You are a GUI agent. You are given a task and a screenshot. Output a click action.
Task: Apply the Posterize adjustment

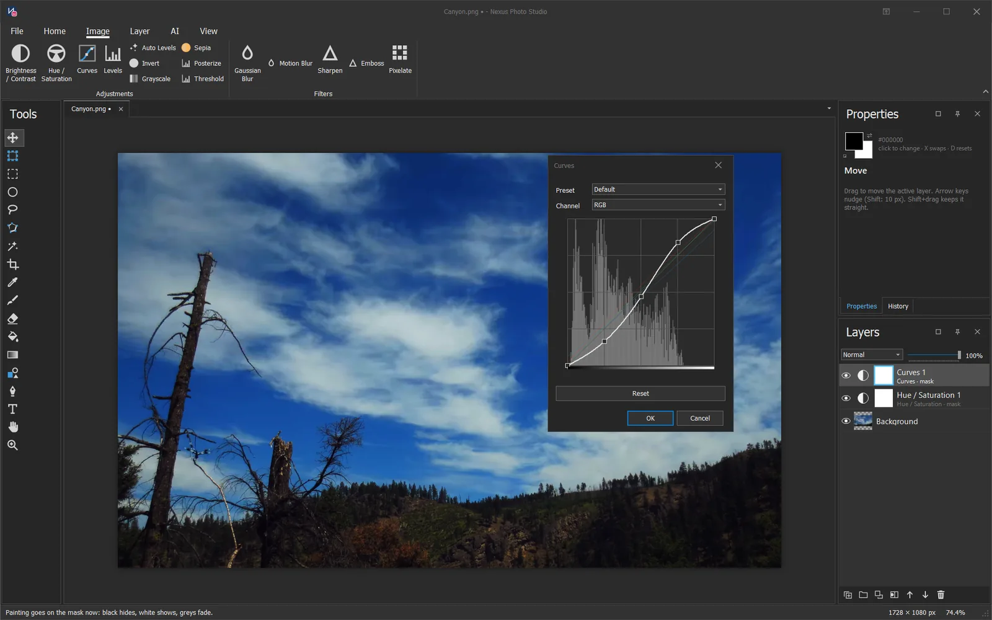pyautogui.click(x=201, y=63)
